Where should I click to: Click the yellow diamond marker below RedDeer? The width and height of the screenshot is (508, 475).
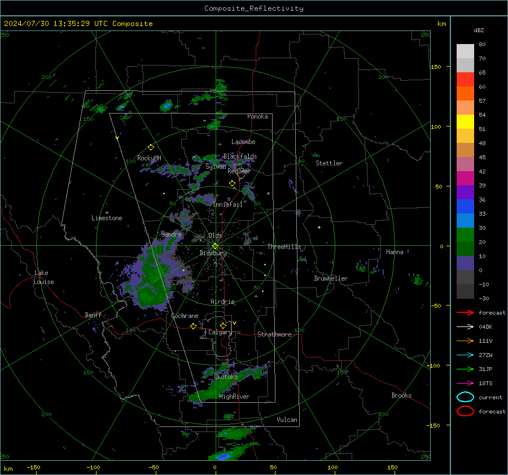(x=232, y=184)
